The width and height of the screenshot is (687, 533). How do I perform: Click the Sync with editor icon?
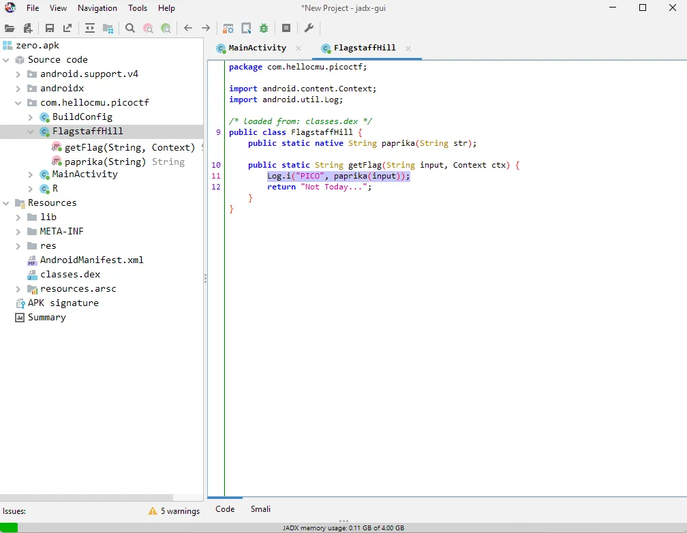90,29
